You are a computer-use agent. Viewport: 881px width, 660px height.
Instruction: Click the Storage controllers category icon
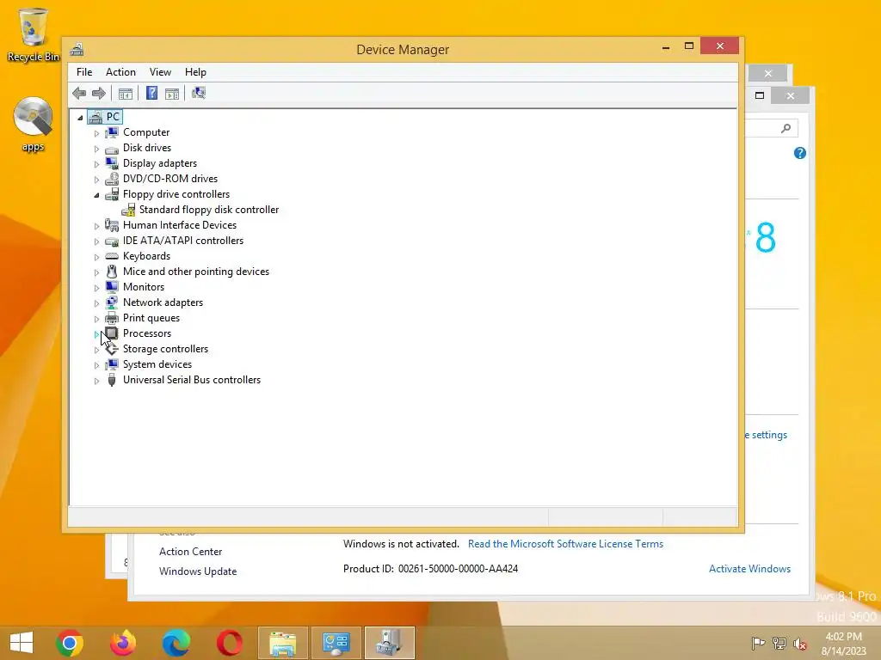(112, 349)
